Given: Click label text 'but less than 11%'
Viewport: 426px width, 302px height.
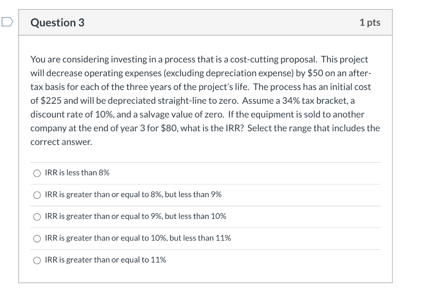Looking at the screenshot, I should [203, 238].
